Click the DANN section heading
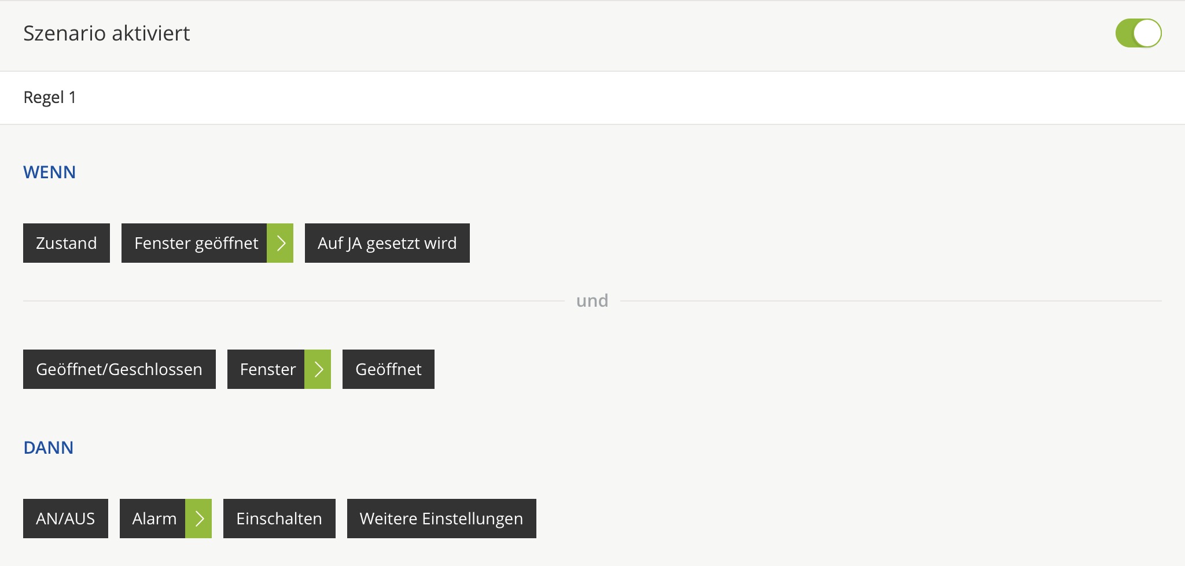 (49, 448)
